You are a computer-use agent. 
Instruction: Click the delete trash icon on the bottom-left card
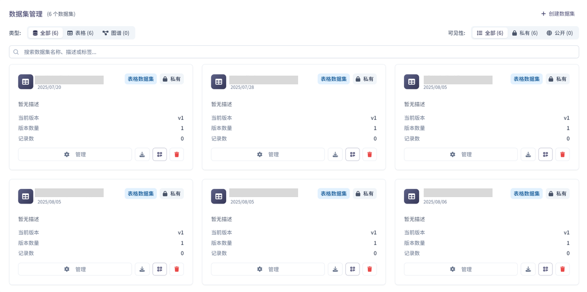tap(177, 269)
